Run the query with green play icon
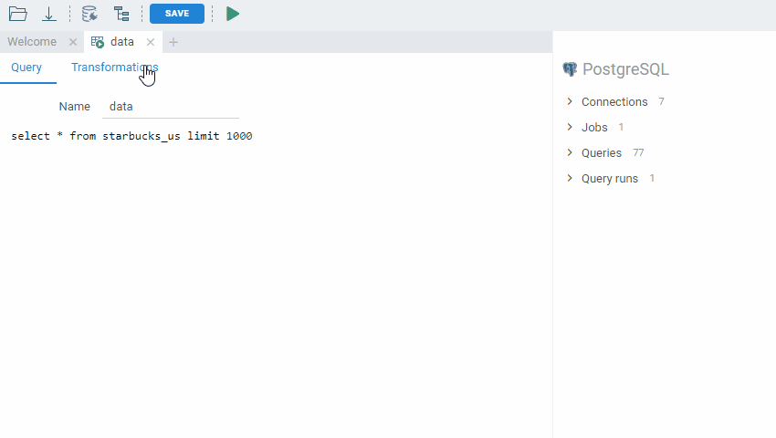The width and height of the screenshot is (776, 438). (x=233, y=14)
